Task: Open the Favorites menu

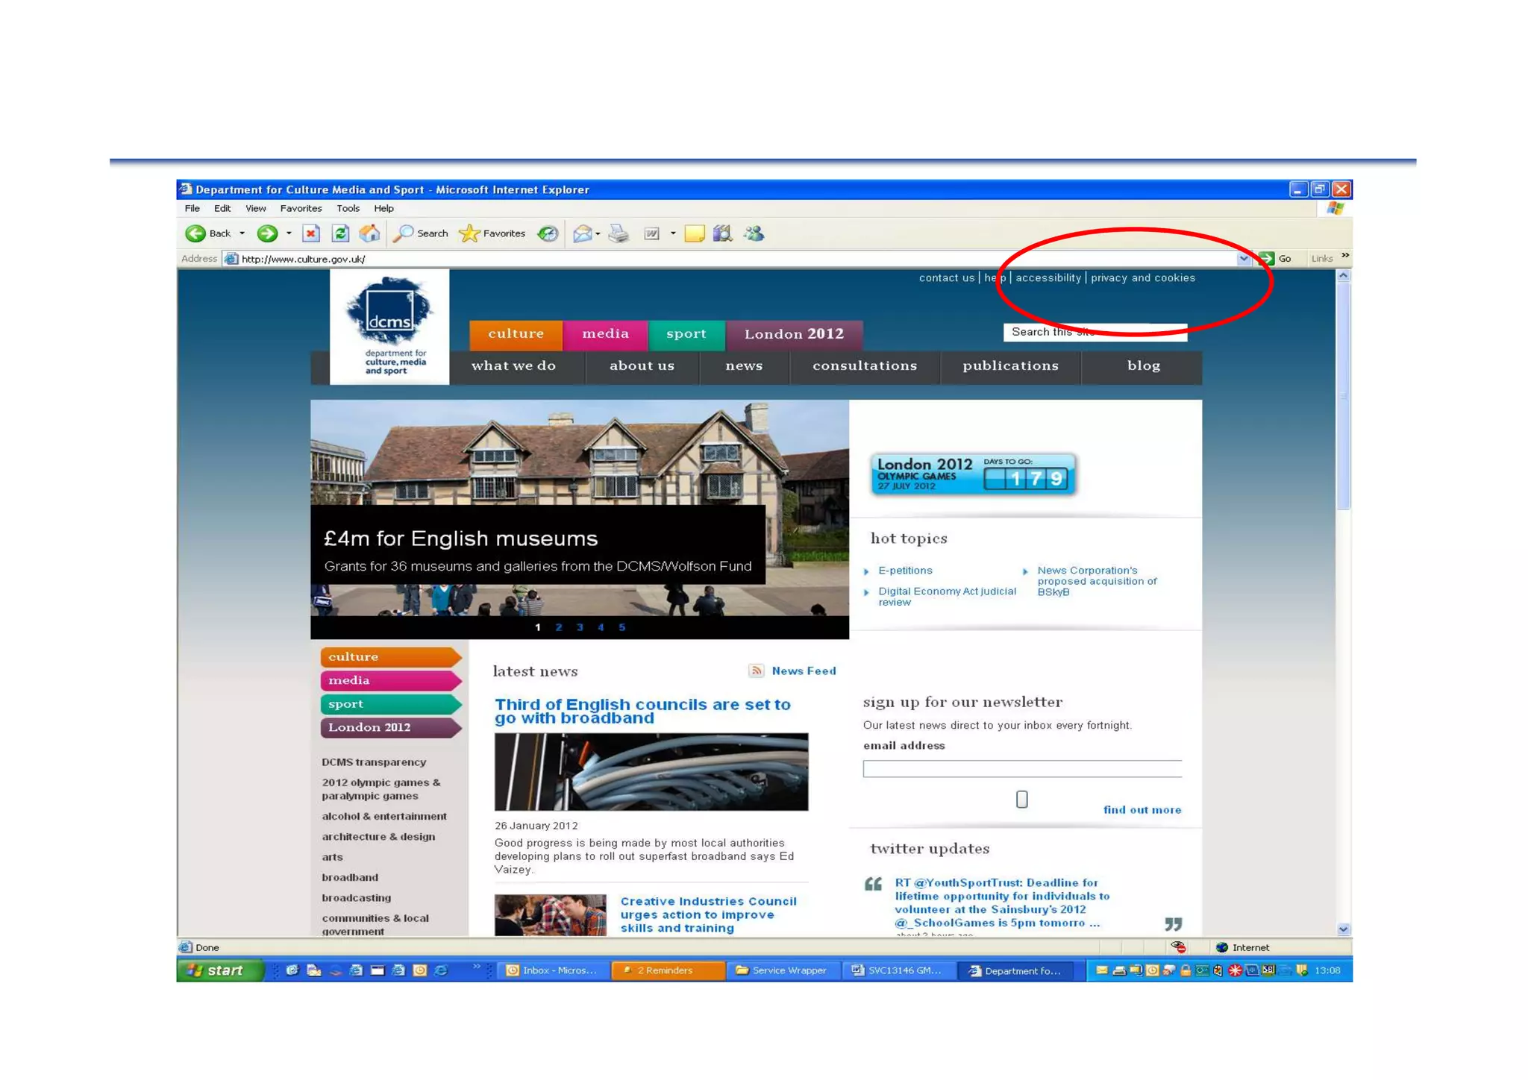Action: click(301, 209)
